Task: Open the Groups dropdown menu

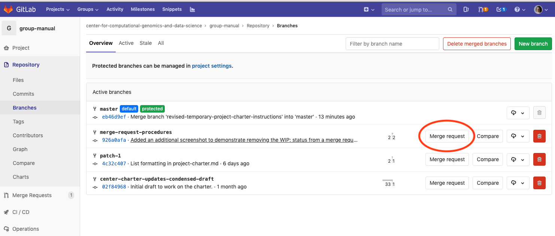Action: coord(88,9)
